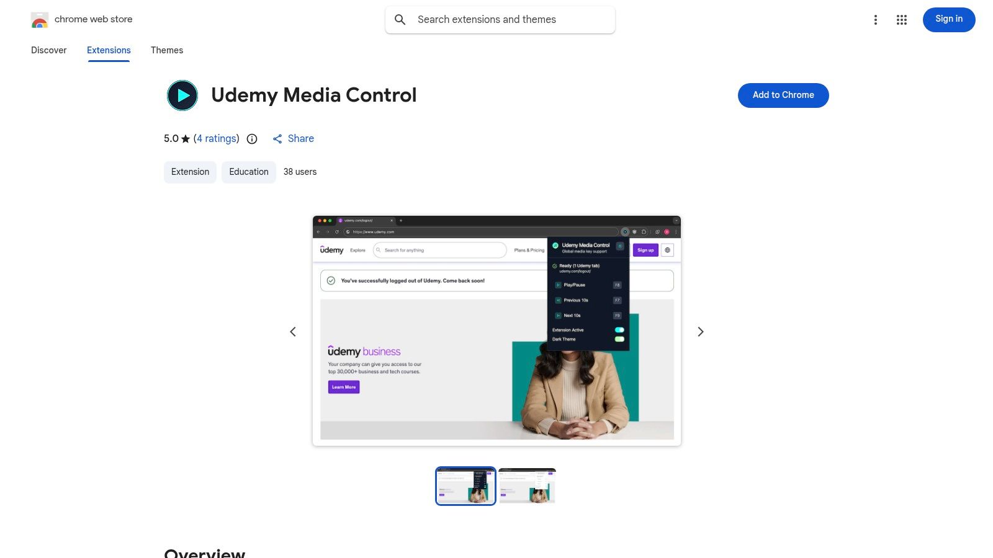Image resolution: width=993 pixels, height=558 pixels.
Task: Open the ratings info tooltip icon
Action: tap(251, 139)
